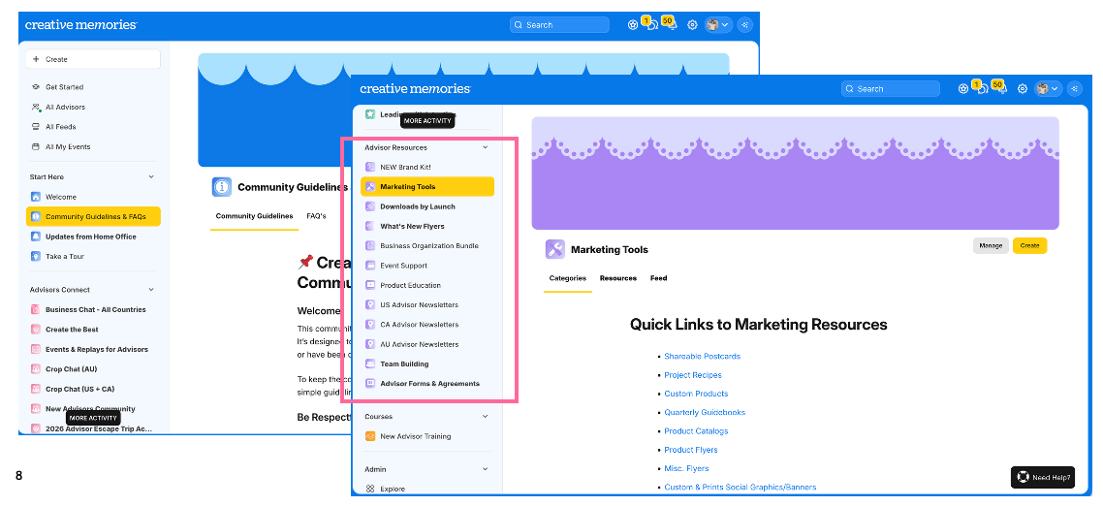Click the US Advisor Newsletters icon
This screenshot has height=506, width=1103.
click(370, 304)
